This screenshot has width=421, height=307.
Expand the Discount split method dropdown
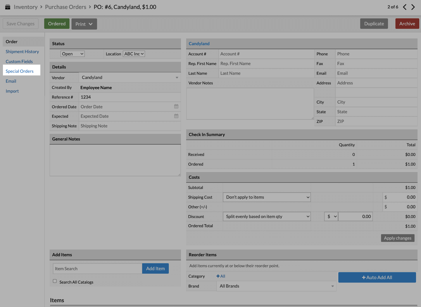pos(267,217)
